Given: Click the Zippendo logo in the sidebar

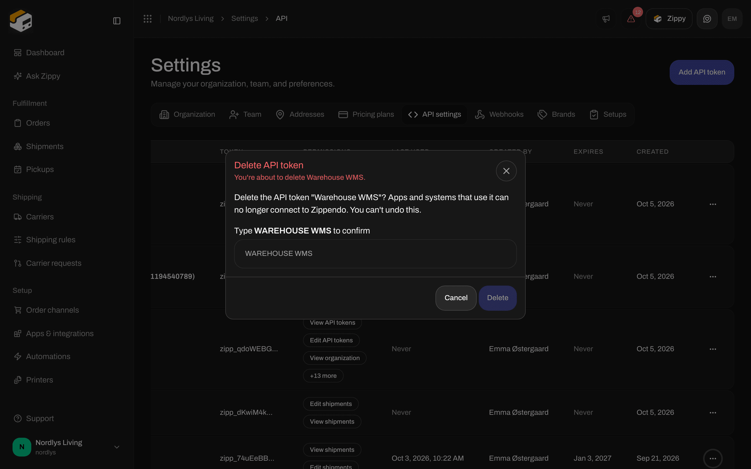Looking at the screenshot, I should point(21,21).
